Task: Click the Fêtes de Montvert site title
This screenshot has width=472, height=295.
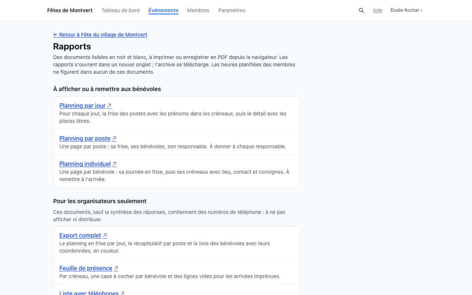Action: (70, 10)
